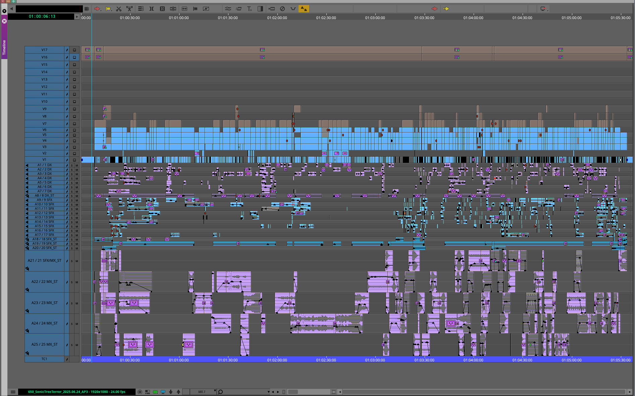Select the Timeline vertical side tab

[x=4, y=47]
